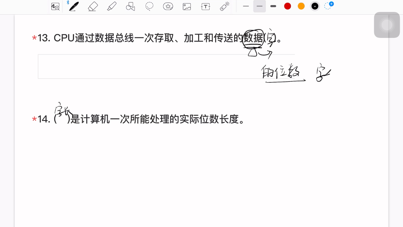Viewport: 403px width, 227px height.
Task: Select the Shapes tool
Action: tap(130, 6)
